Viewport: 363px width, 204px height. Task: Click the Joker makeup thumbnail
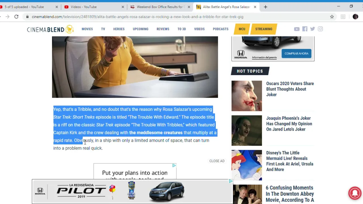[x=247, y=96]
